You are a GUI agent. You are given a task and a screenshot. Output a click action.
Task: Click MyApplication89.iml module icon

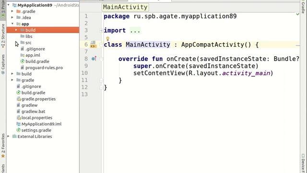tap(18, 124)
